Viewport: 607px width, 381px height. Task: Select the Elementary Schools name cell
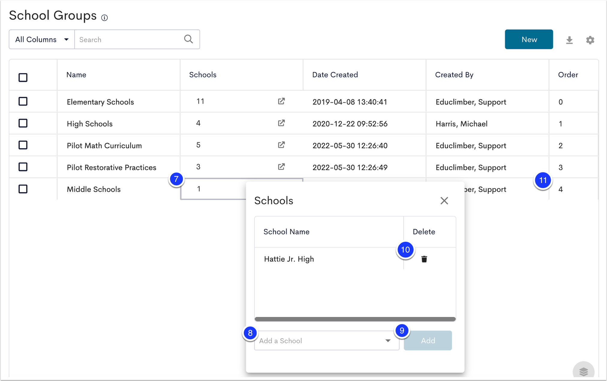(x=118, y=102)
